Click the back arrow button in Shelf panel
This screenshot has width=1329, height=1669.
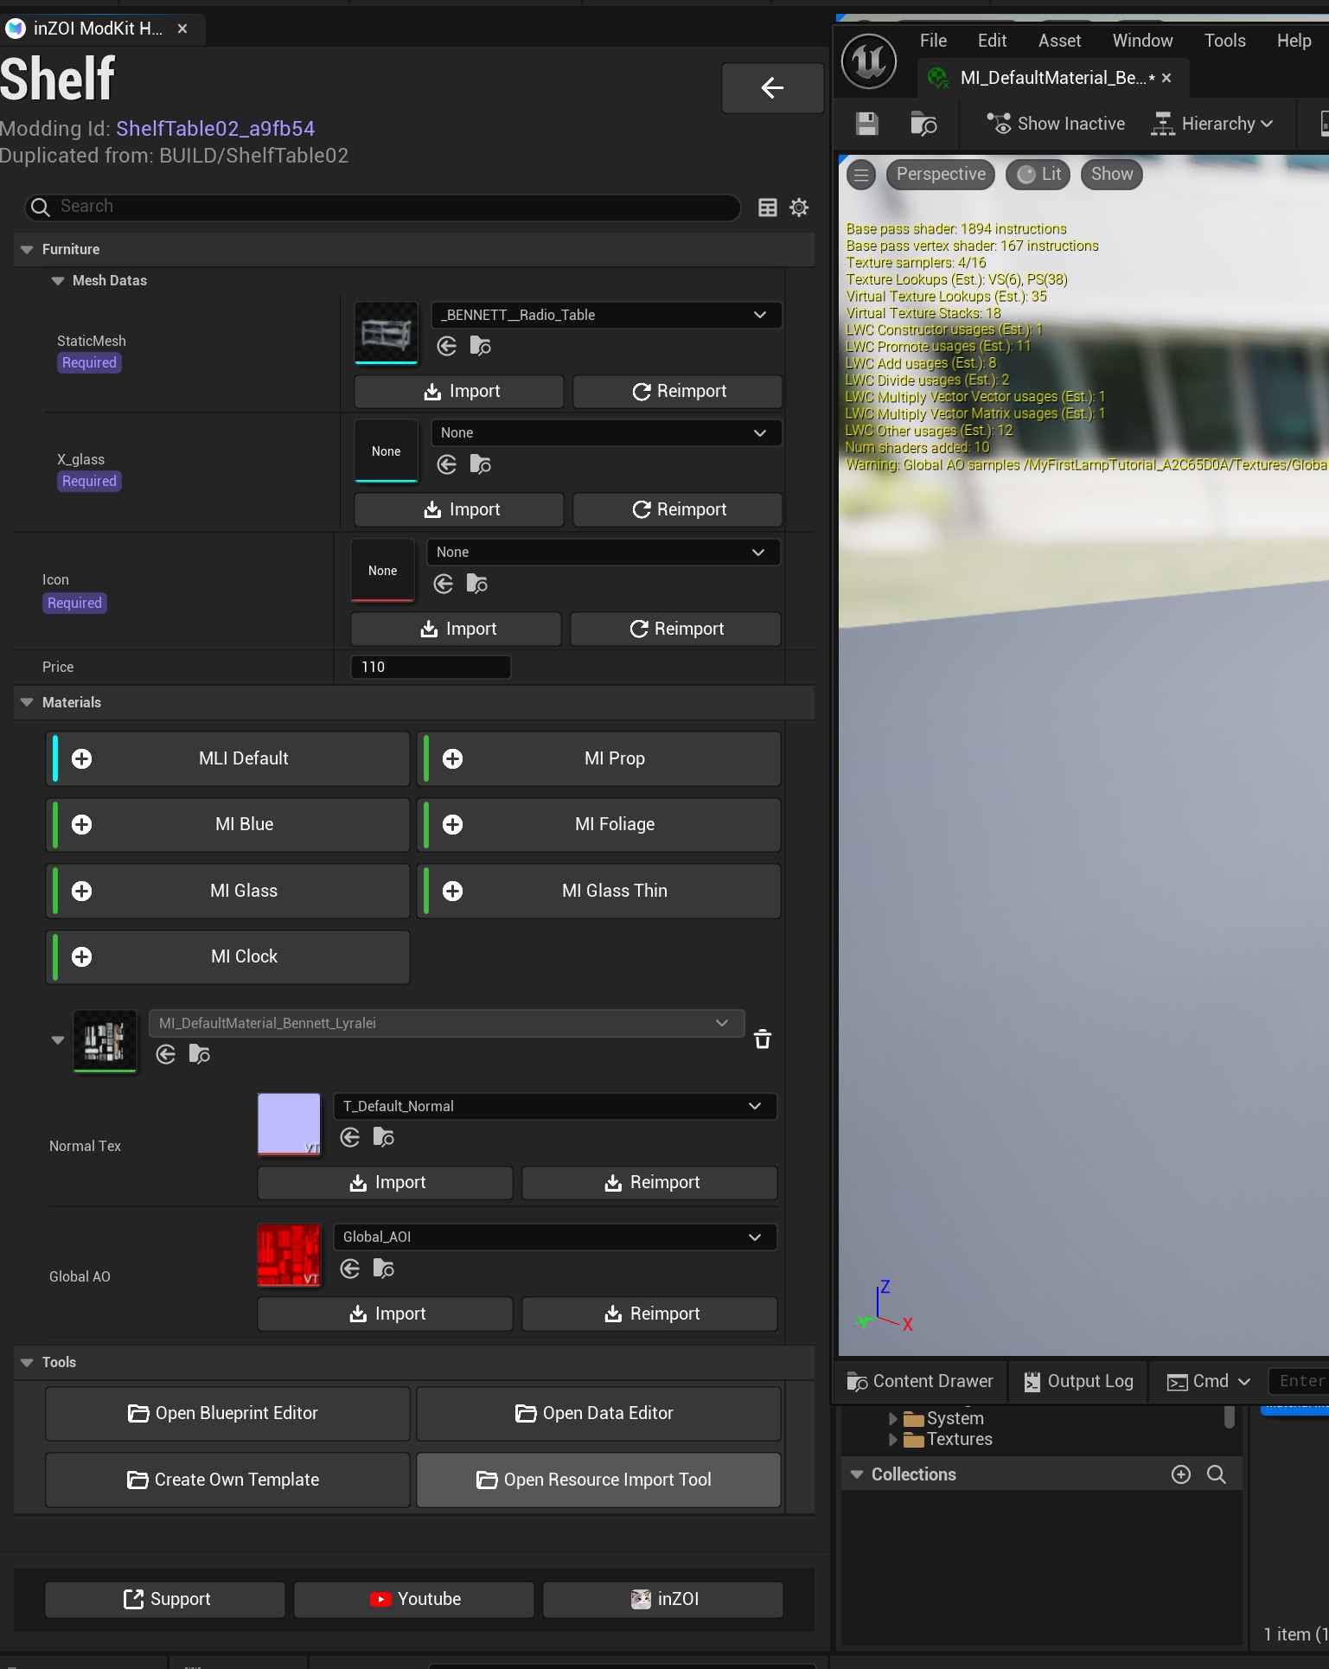(x=772, y=87)
